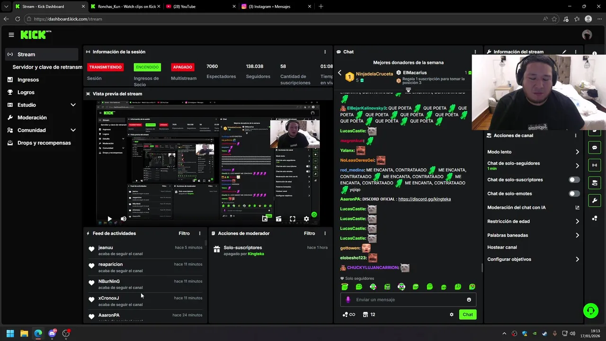Viewport: 606px width, 341px height.
Task: Click Kingteka name in moderator actions
Action: pyautogui.click(x=256, y=254)
